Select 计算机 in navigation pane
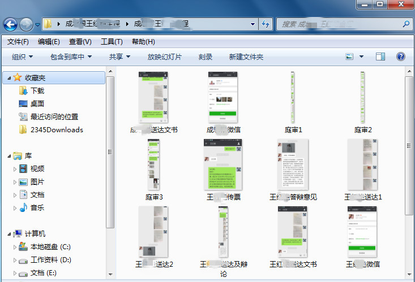 [x=35, y=233]
